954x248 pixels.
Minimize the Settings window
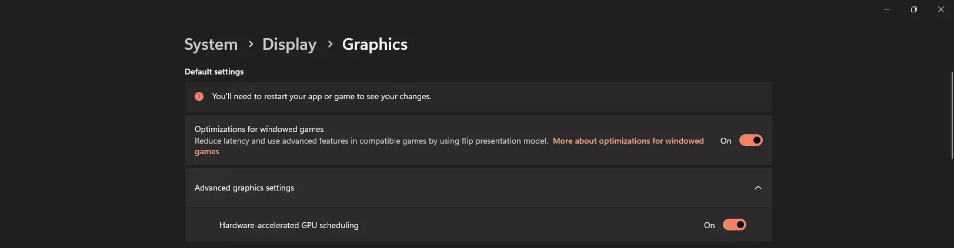[887, 9]
